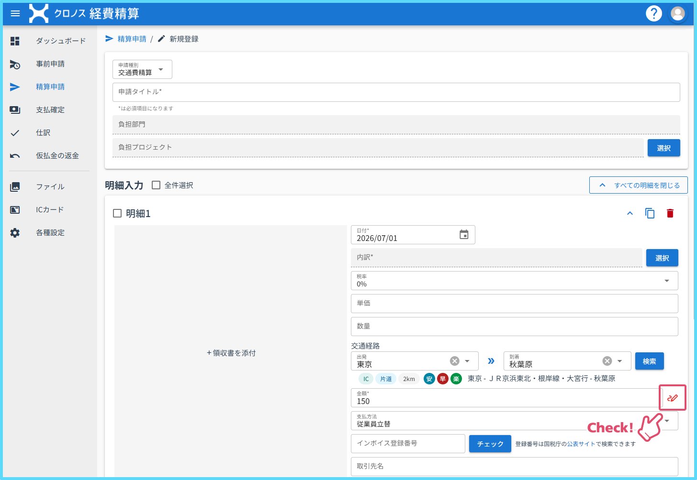Click the 検索 route search button
The height and width of the screenshot is (480, 697).
click(x=650, y=361)
